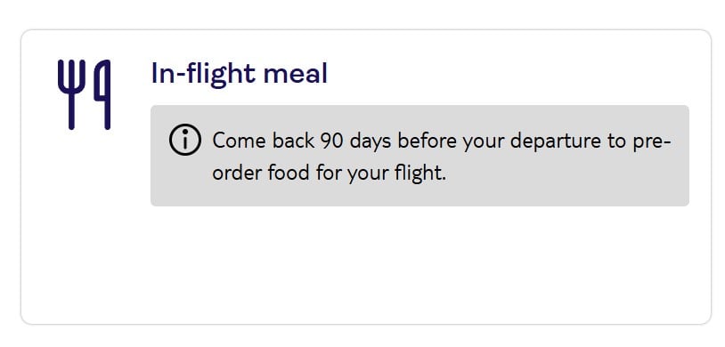Select the circled 'i' information icon
Image resolution: width=725 pixels, height=347 pixels.
pyautogui.click(x=185, y=140)
